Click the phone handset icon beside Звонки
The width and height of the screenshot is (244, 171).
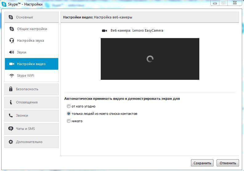(11, 115)
